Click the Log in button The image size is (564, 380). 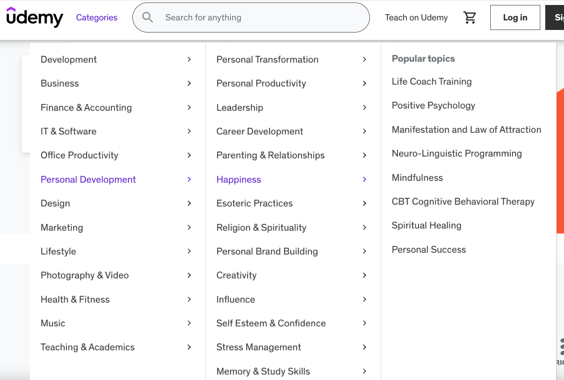pyautogui.click(x=515, y=17)
